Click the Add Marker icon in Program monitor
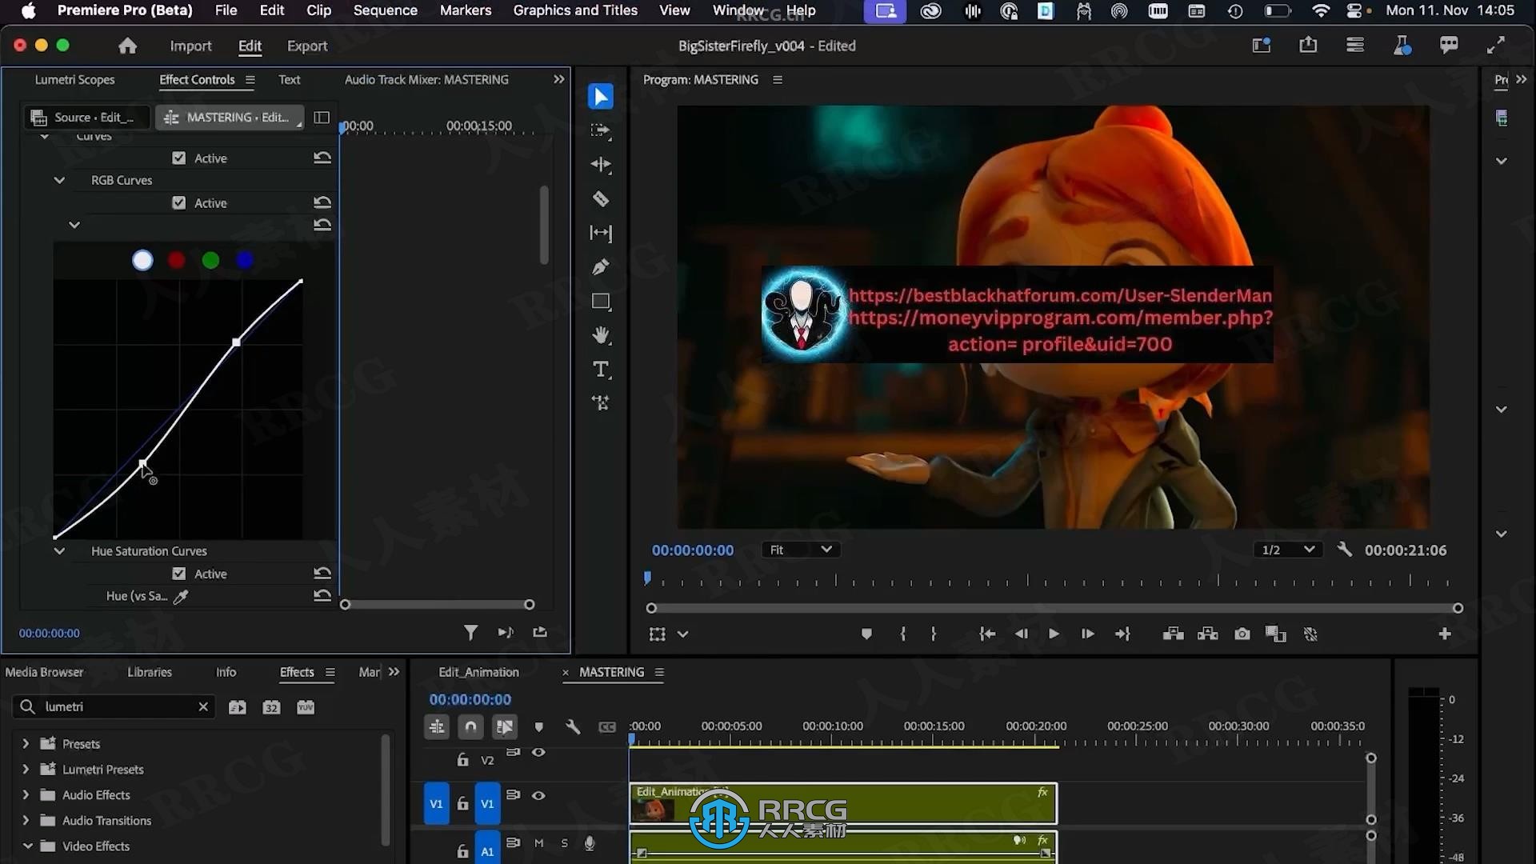This screenshot has height=864, width=1536. 866,634
